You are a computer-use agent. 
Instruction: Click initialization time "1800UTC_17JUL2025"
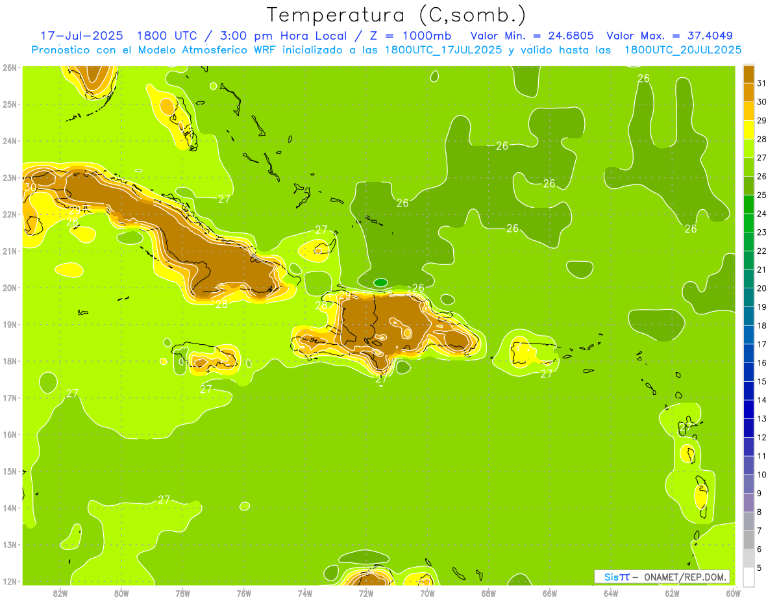pos(443,49)
